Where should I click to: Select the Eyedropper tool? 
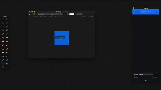point(7,67)
